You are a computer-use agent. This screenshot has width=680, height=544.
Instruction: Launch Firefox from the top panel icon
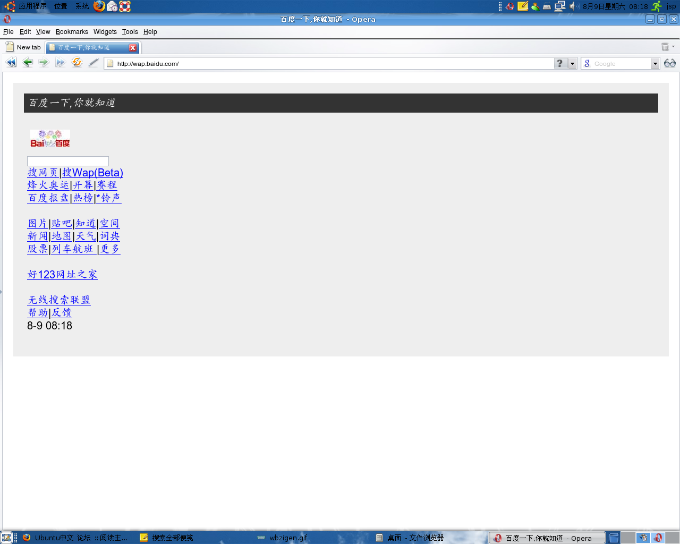tap(99, 6)
